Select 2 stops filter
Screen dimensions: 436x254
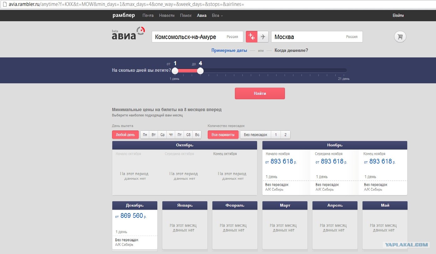[x=286, y=135]
